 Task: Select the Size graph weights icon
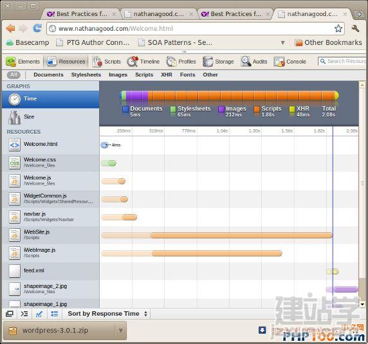tap(14, 117)
